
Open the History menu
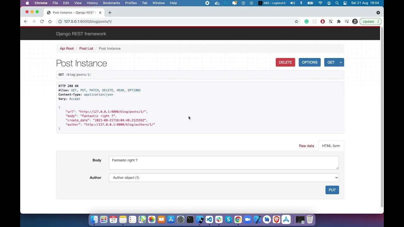click(92, 3)
